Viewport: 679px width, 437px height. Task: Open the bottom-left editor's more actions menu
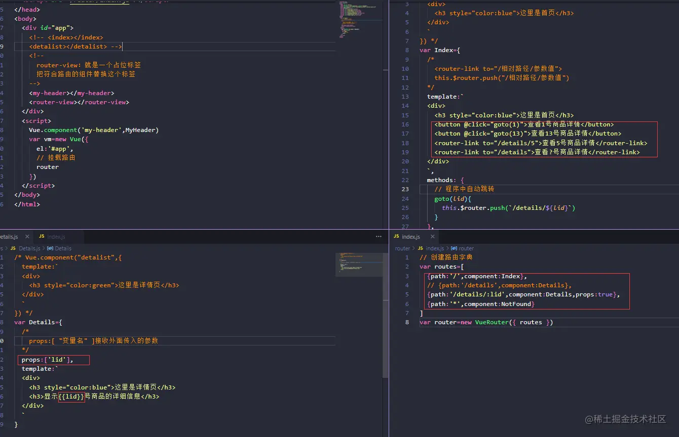point(379,236)
